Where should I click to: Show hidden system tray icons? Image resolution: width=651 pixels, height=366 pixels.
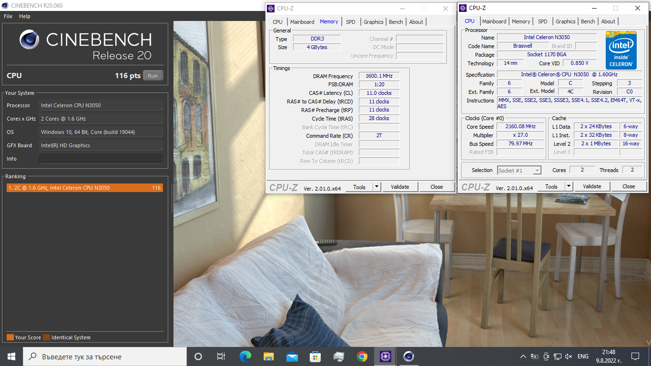tap(524, 356)
